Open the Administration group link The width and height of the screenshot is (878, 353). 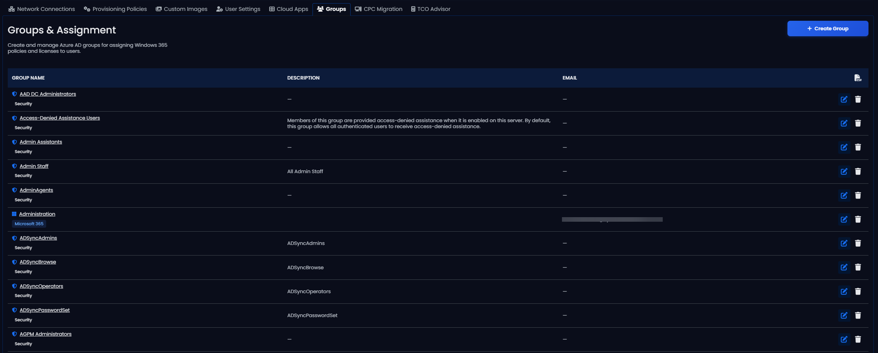[37, 214]
